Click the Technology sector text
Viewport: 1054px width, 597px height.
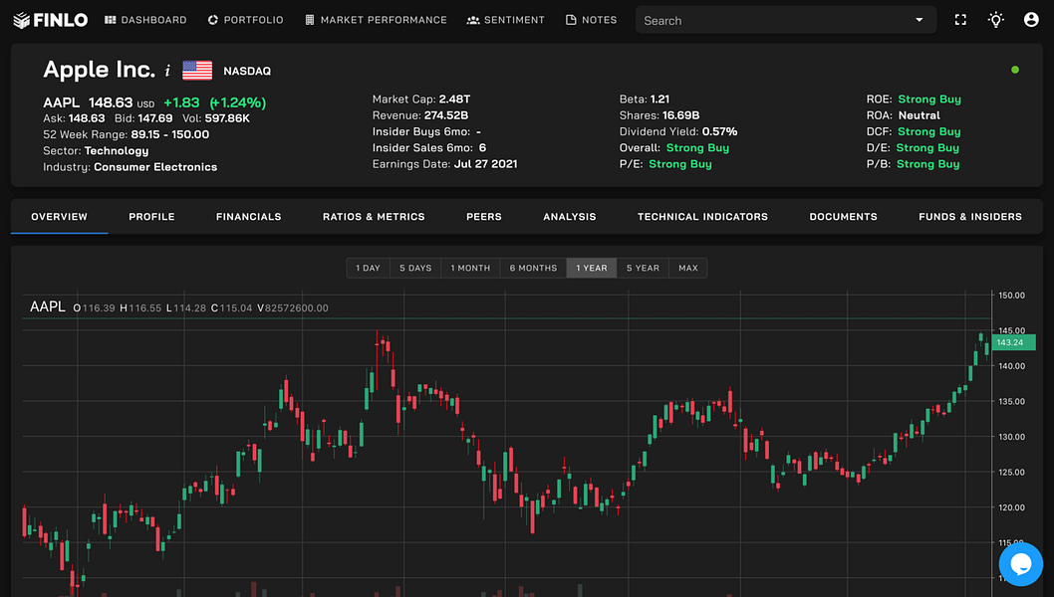tap(117, 150)
